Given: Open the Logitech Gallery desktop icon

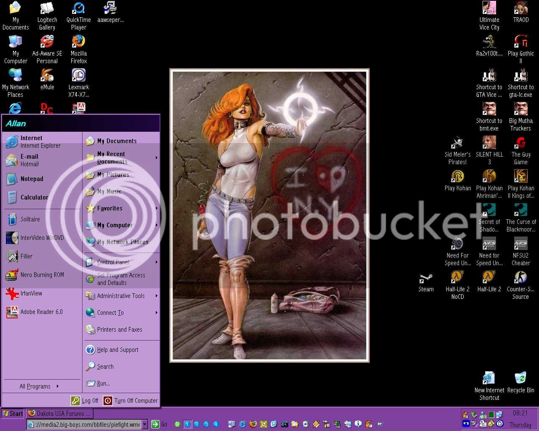Looking at the screenshot, I should pyautogui.click(x=47, y=16).
